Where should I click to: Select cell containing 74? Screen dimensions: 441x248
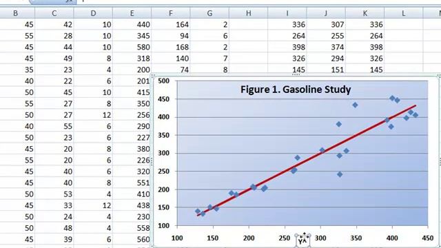click(x=171, y=69)
